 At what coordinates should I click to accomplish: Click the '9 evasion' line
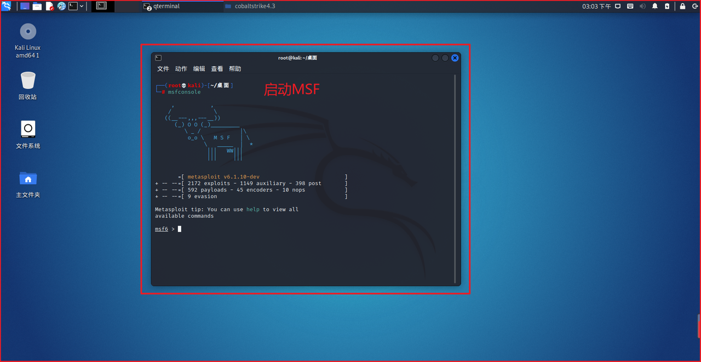pos(202,196)
